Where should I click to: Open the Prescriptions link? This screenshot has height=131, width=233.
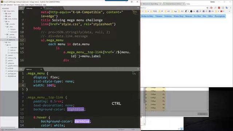[x=220, y=16]
